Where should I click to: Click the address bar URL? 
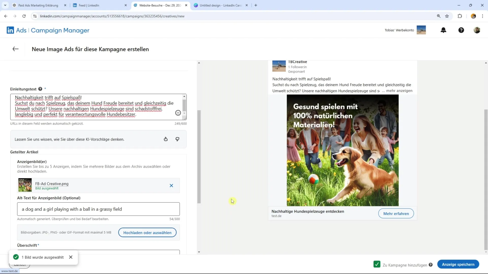pos(112,16)
